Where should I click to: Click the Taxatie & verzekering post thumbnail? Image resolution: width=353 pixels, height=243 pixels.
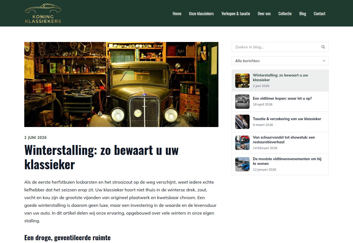click(242, 122)
